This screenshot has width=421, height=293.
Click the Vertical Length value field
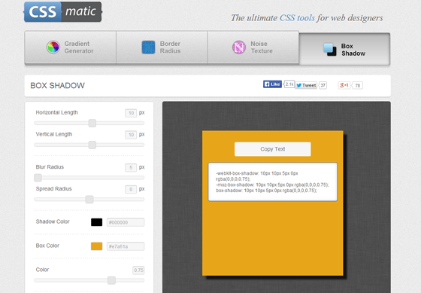click(131, 135)
